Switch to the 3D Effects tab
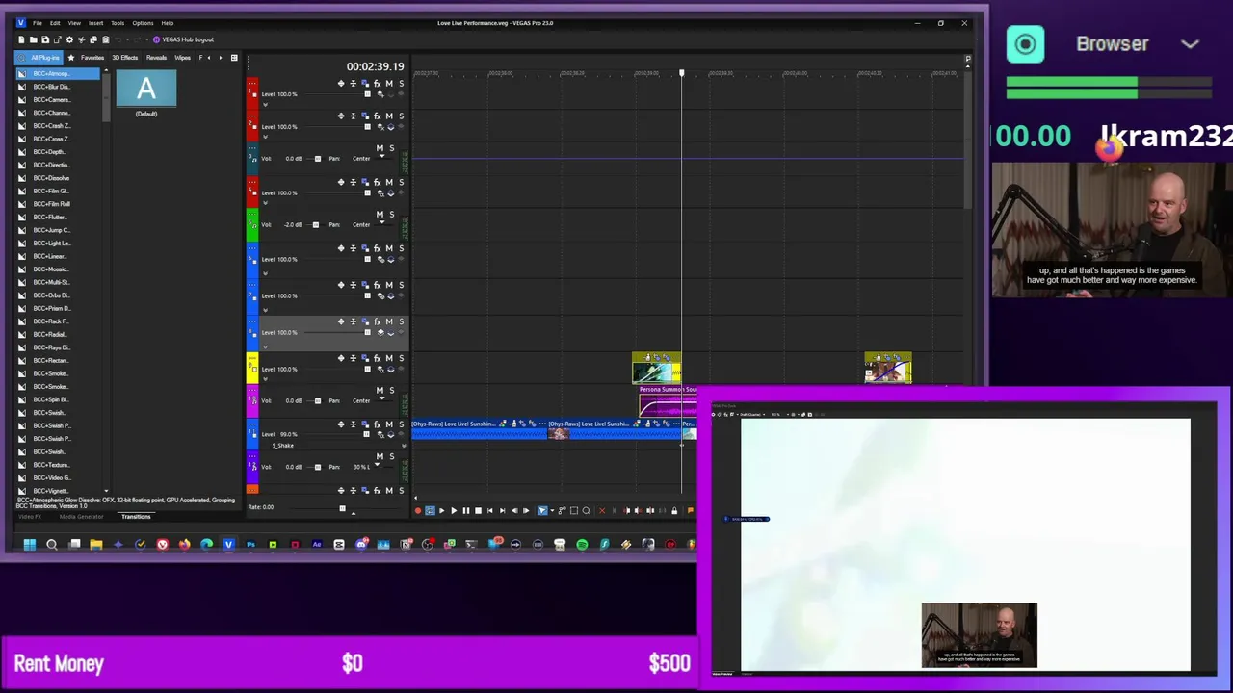The width and height of the screenshot is (1233, 693). [x=124, y=58]
